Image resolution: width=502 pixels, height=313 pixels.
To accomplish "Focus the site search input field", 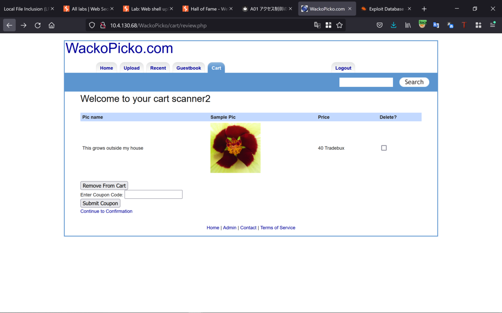I will tap(366, 82).
